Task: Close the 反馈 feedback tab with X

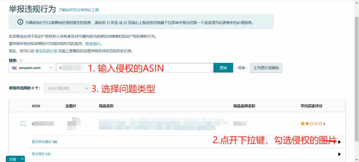Action: click(x=22, y=159)
